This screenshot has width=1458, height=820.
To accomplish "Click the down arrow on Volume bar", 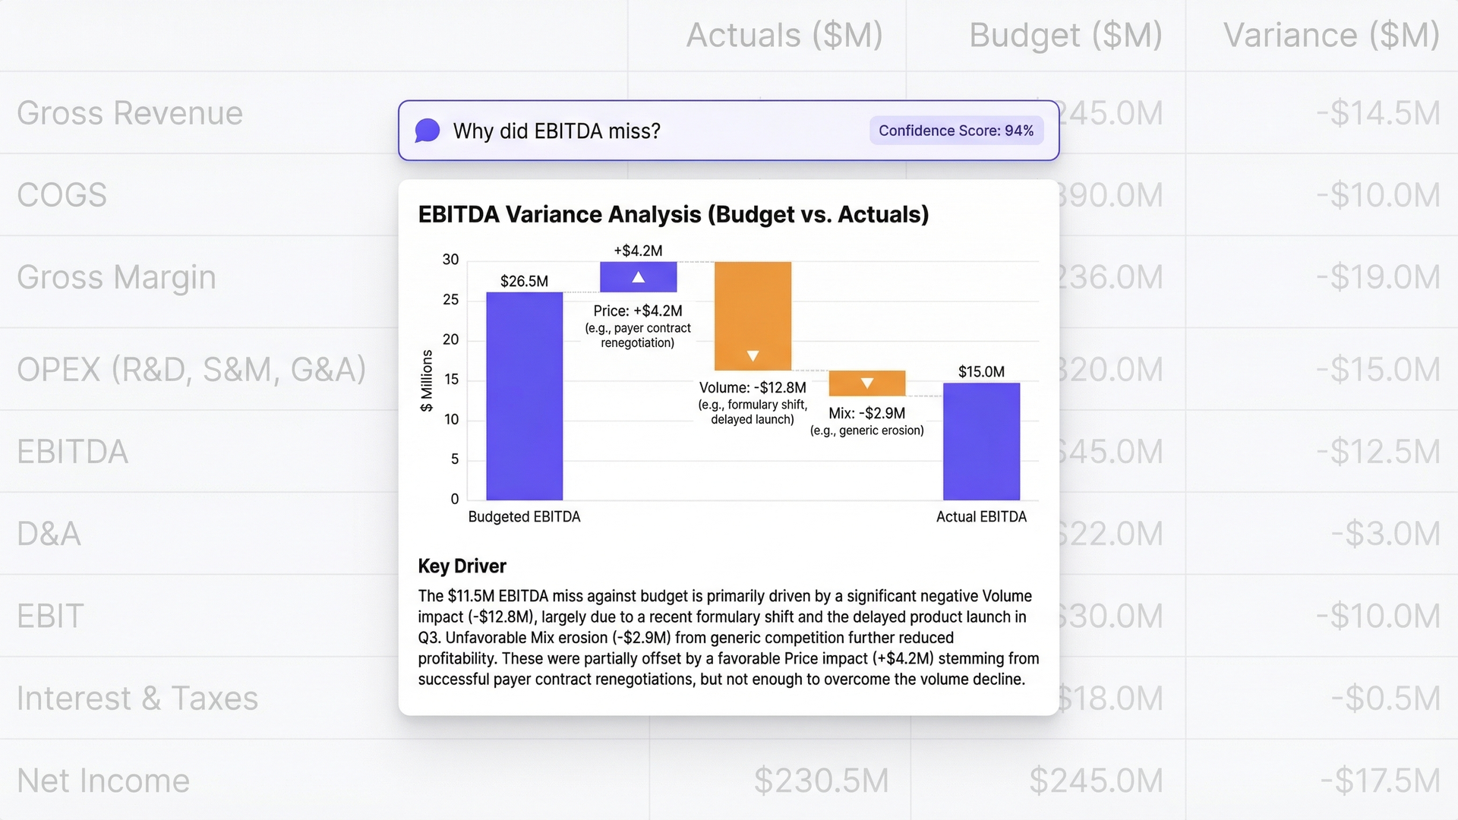I will coord(753,355).
